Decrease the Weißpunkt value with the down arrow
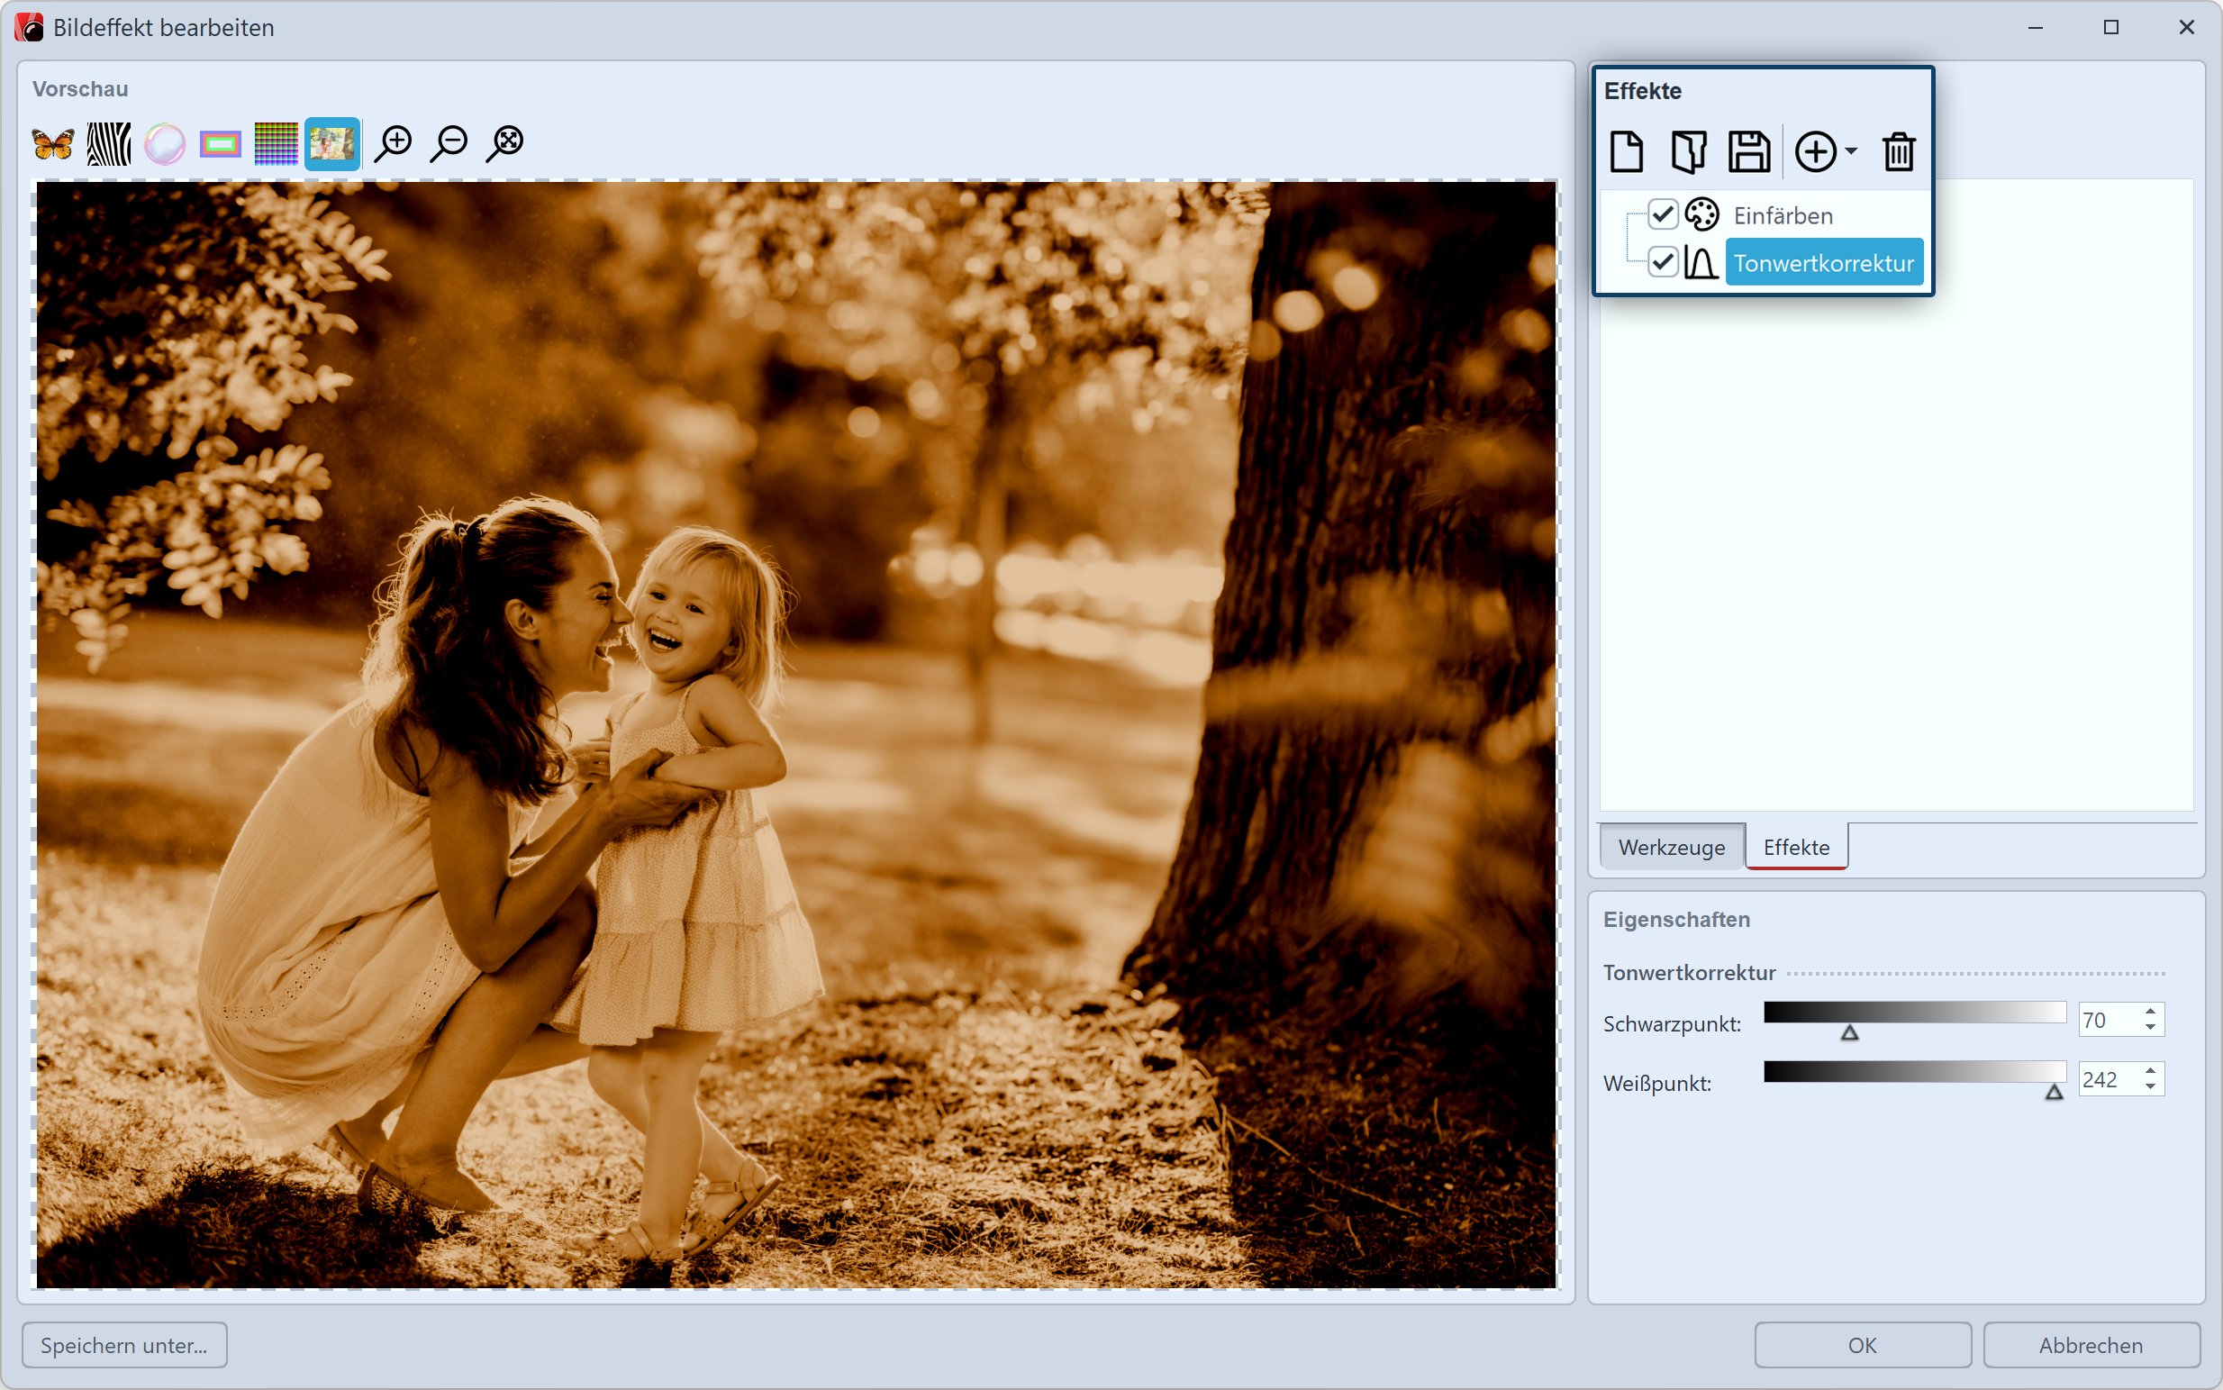This screenshot has width=2223, height=1390. [x=2150, y=1087]
